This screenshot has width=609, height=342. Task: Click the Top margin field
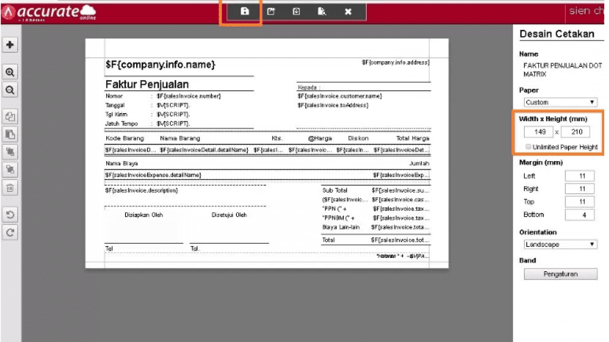pyautogui.click(x=580, y=202)
